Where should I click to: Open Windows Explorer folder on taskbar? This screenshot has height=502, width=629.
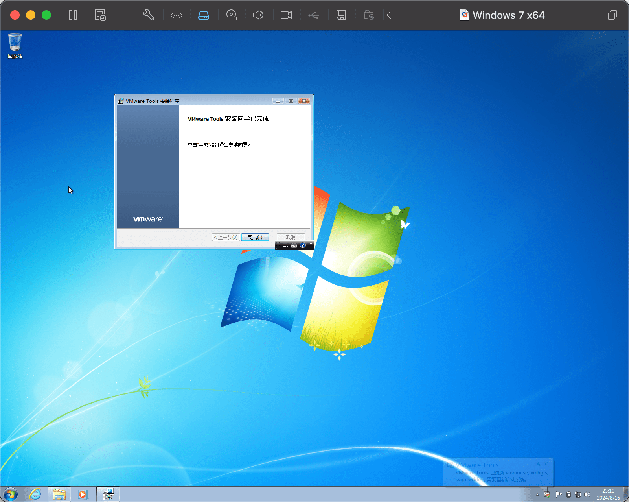[x=59, y=494]
